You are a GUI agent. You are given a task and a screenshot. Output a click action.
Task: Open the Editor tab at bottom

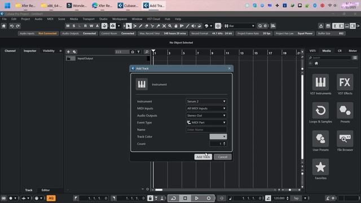coord(45,190)
